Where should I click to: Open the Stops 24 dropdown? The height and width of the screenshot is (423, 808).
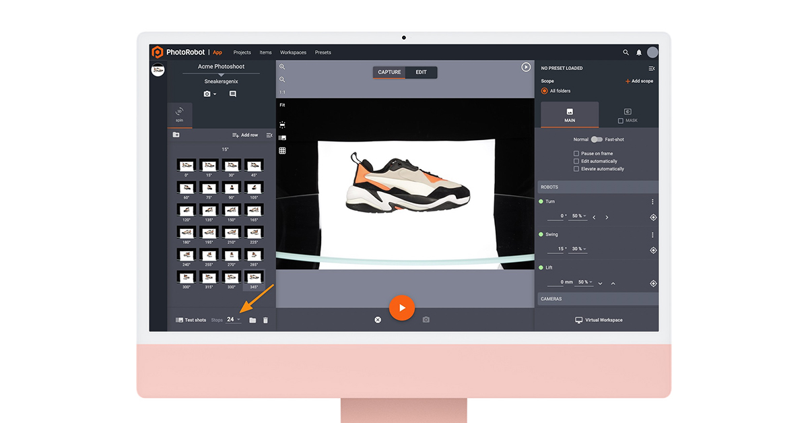(x=234, y=319)
